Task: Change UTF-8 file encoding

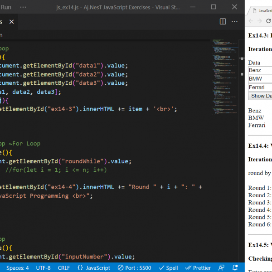Action: click(43, 267)
